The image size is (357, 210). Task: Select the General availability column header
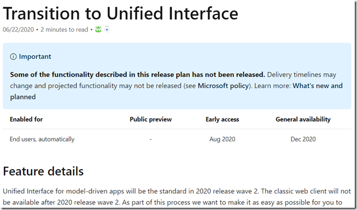(x=303, y=119)
